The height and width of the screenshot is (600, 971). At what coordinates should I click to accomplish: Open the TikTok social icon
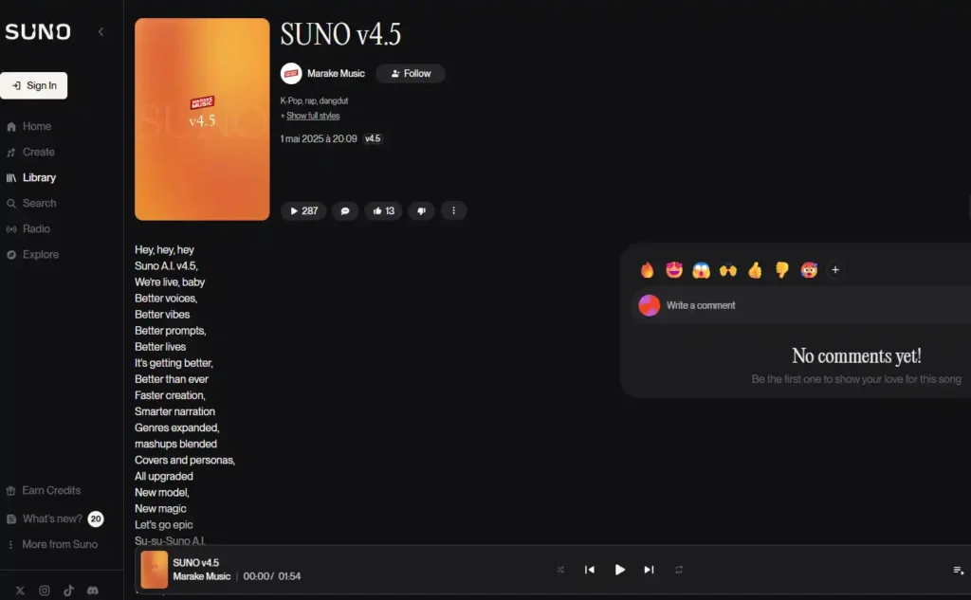tap(68, 591)
